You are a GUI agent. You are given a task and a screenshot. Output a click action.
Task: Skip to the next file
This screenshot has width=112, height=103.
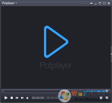tap(22, 98)
